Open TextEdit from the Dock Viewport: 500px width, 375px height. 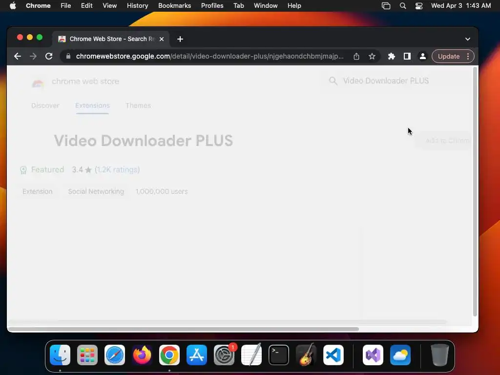pyautogui.click(x=251, y=355)
